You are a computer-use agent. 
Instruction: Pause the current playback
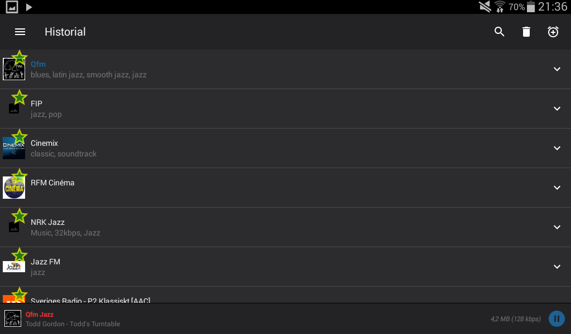pos(557,318)
